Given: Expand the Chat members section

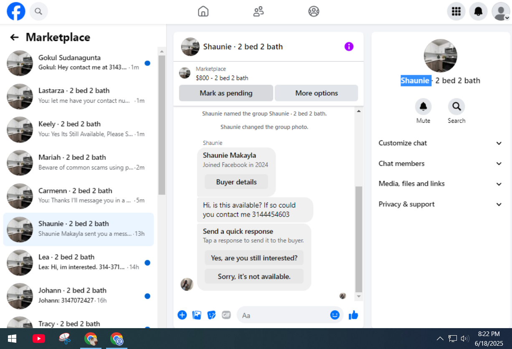Looking at the screenshot, I should click(x=440, y=164).
